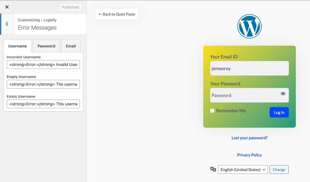This screenshot has width=310, height=182.
Task: Show password with the eye icon
Action: [283, 94]
